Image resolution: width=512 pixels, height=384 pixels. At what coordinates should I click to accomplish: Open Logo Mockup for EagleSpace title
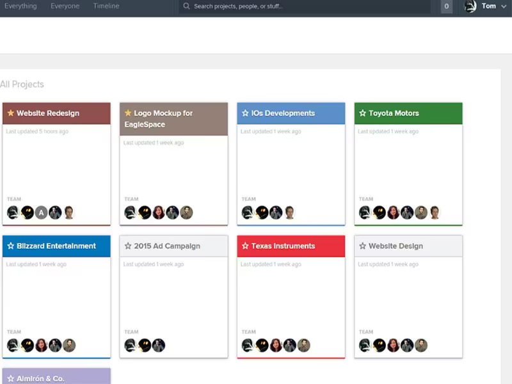[159, 118]
